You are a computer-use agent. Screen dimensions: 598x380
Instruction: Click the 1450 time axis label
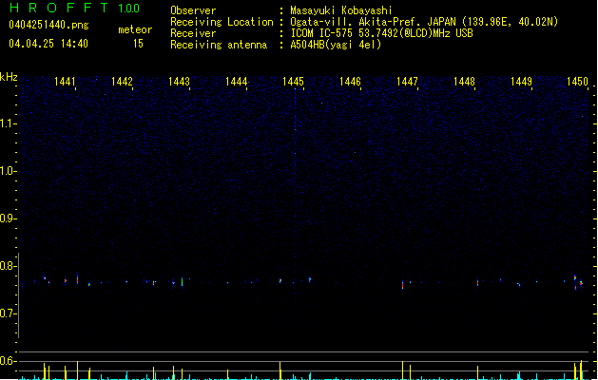pyautogui.click(x=577, y=82)
